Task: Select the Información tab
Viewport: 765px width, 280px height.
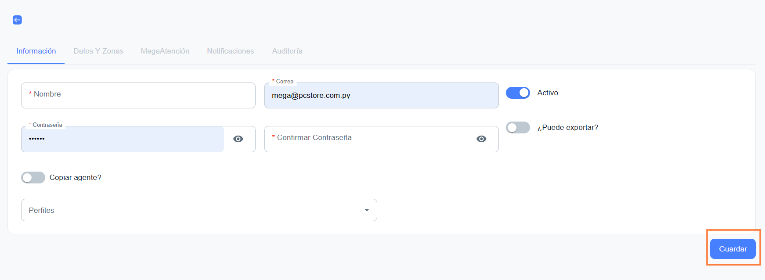Action: (36, 51)
